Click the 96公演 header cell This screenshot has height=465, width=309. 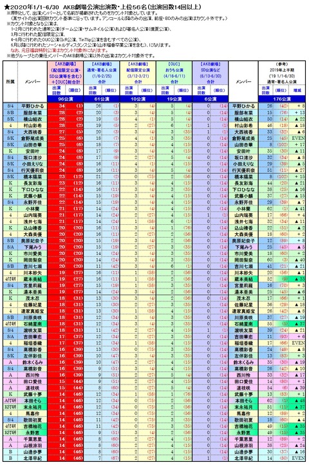click(65, 99)
